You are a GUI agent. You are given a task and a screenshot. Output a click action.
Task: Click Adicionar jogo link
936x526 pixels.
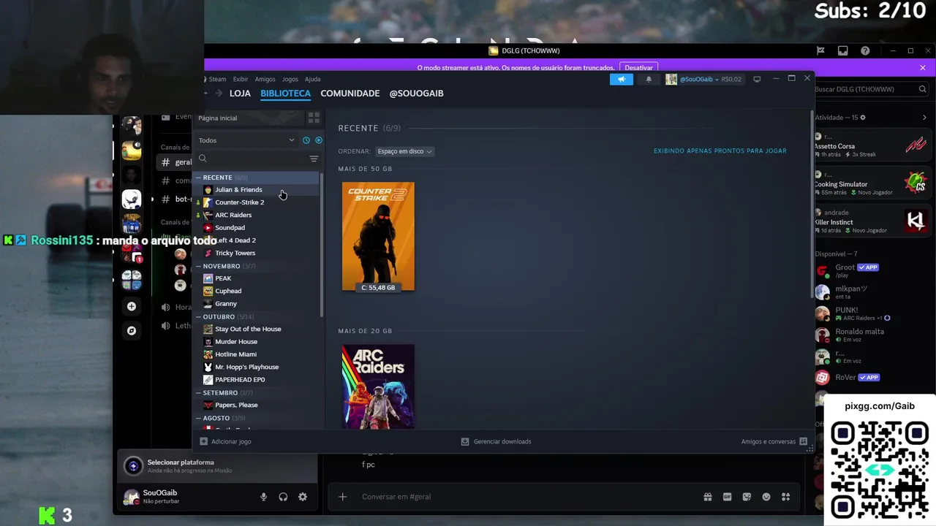pyautogui.click(x=231, y=441)
